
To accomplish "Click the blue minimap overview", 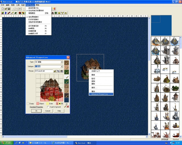I will 161,25.
